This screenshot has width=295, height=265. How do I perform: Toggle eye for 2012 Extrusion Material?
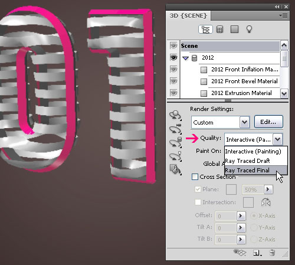coord(173,93)
